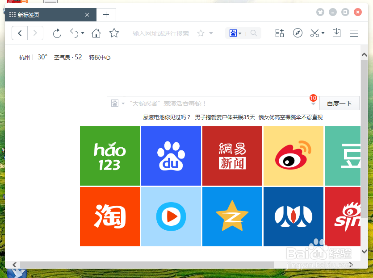
Task: Open the green 豆 Douban tile
Action: tap(343, 156)
